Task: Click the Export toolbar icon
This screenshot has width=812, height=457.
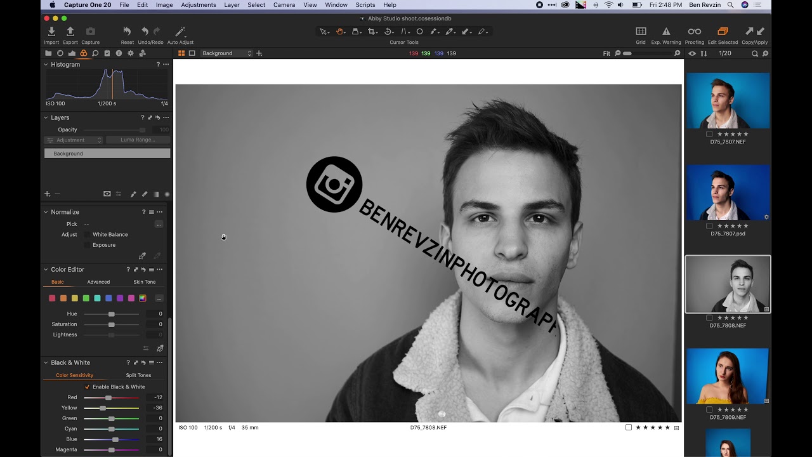Action: pos(70,32)
